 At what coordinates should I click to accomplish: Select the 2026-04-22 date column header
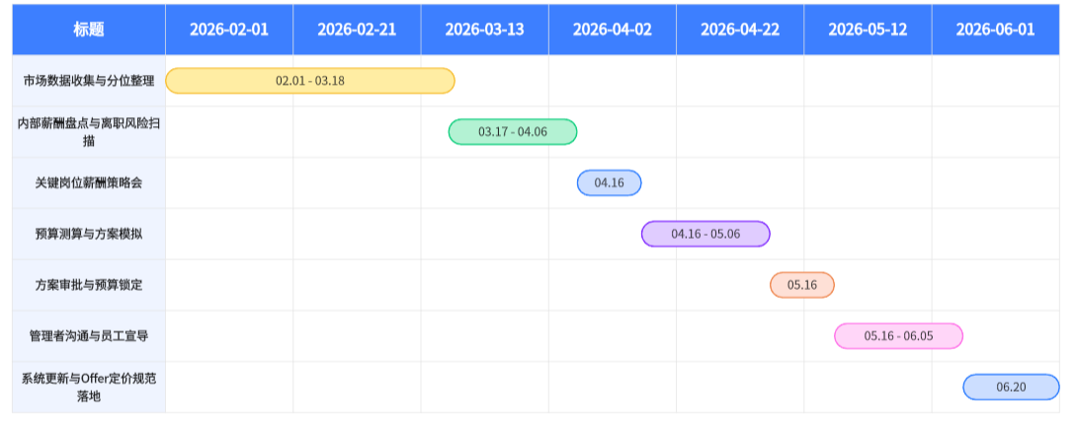pyautogui.click(x=740, y=30)
